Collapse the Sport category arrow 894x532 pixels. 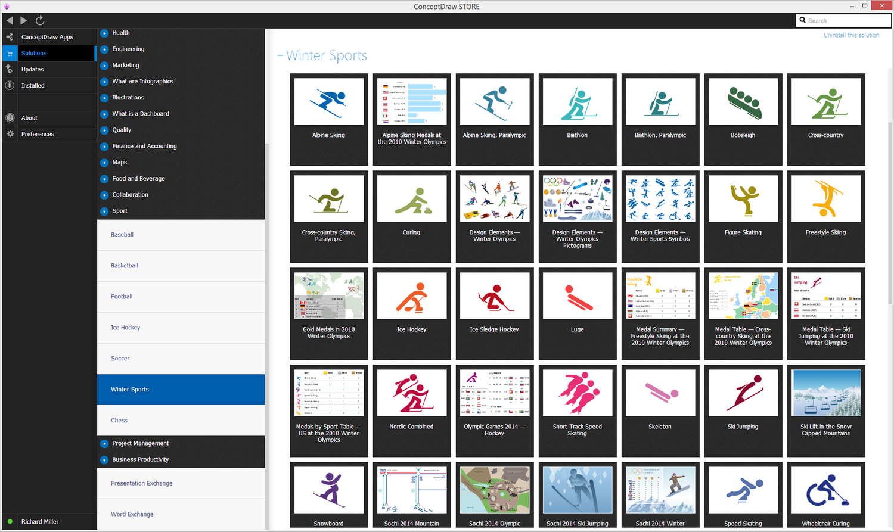104,211
